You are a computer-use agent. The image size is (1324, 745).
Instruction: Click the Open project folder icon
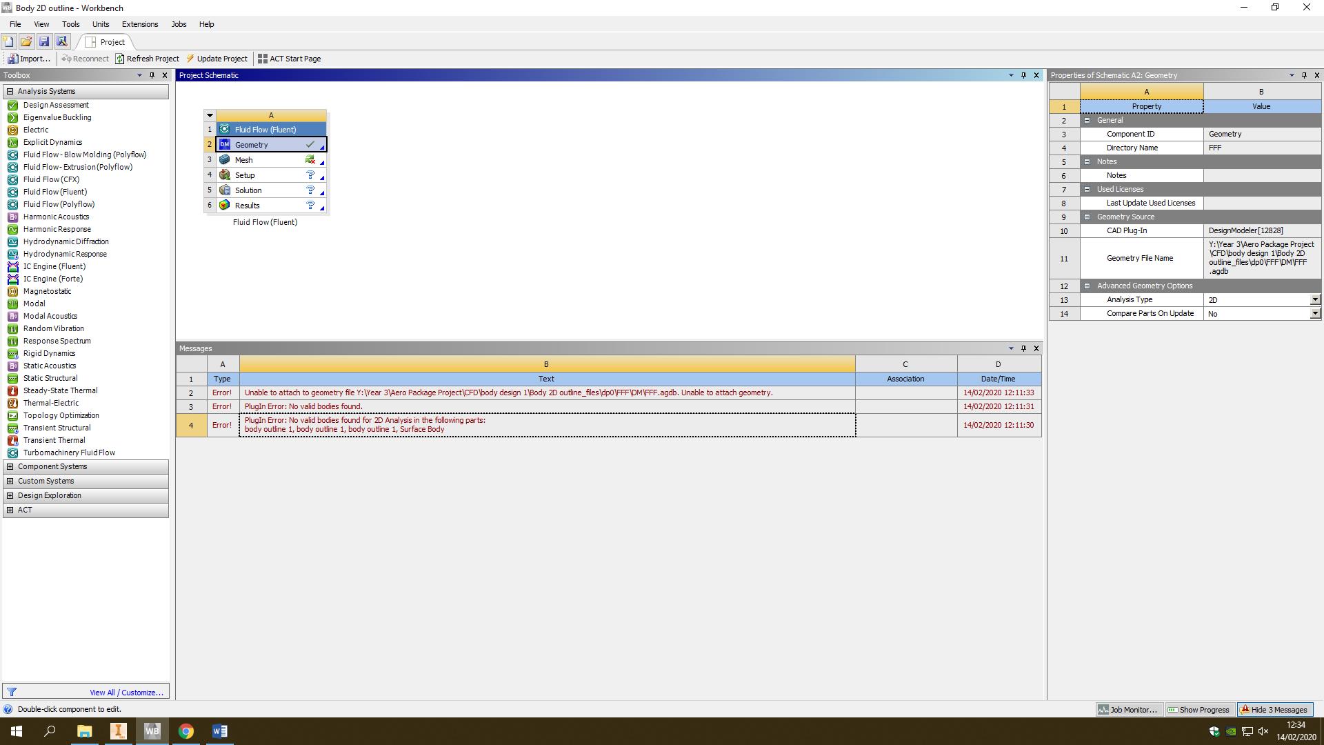tap(26, 41)
